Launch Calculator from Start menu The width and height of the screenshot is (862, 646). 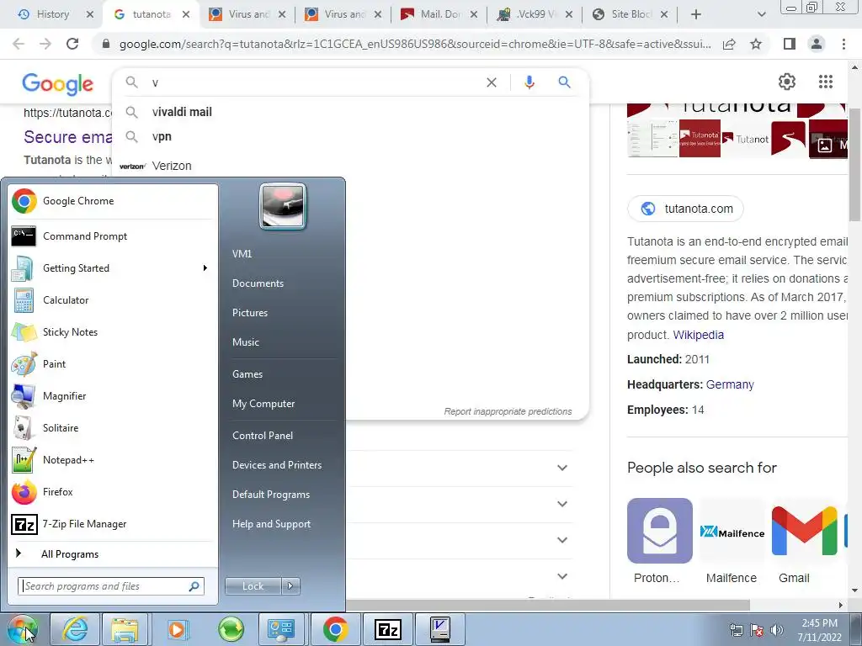coord(113,300)
